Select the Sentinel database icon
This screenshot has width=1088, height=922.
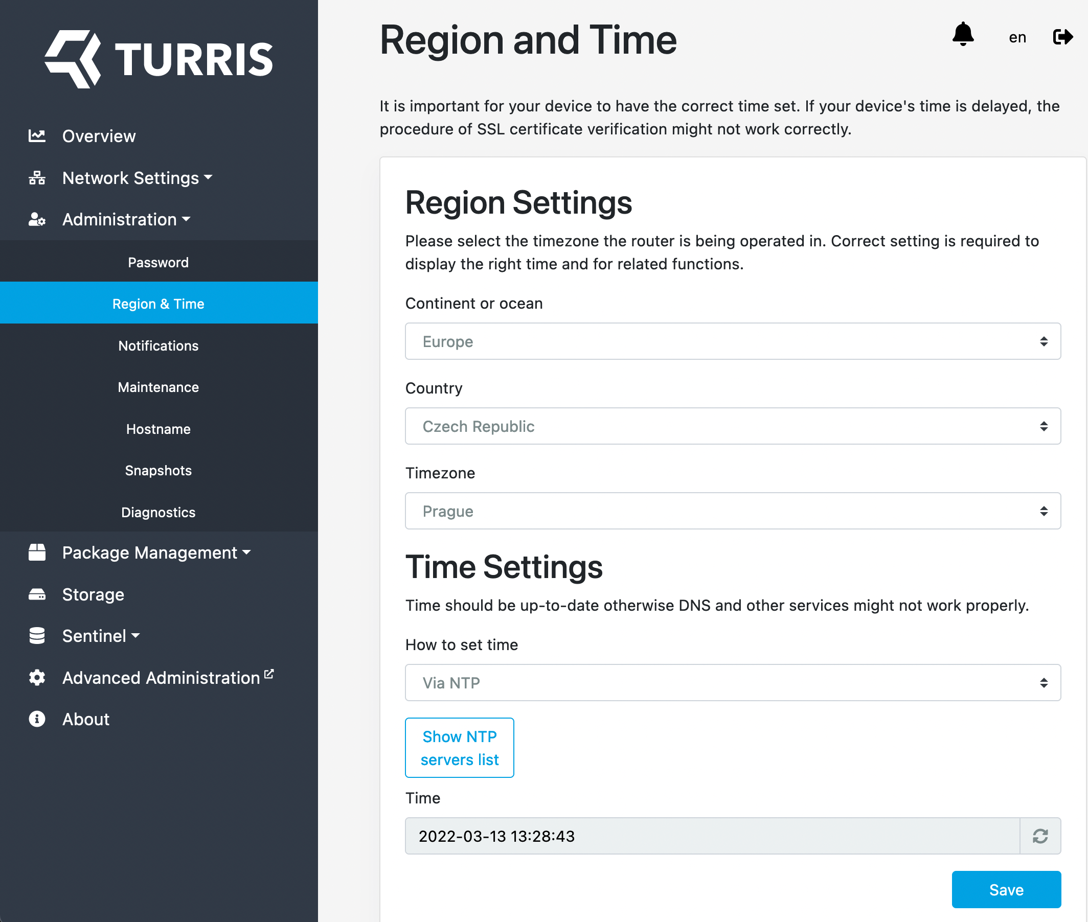click(x=36, y=636)
